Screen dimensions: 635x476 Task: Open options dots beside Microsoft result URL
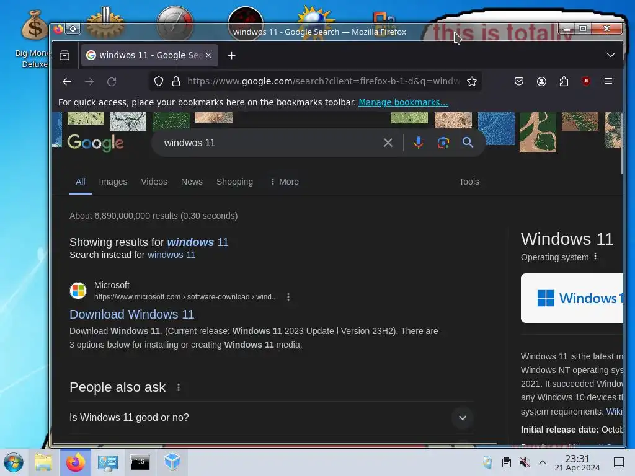tap(288, 297)
